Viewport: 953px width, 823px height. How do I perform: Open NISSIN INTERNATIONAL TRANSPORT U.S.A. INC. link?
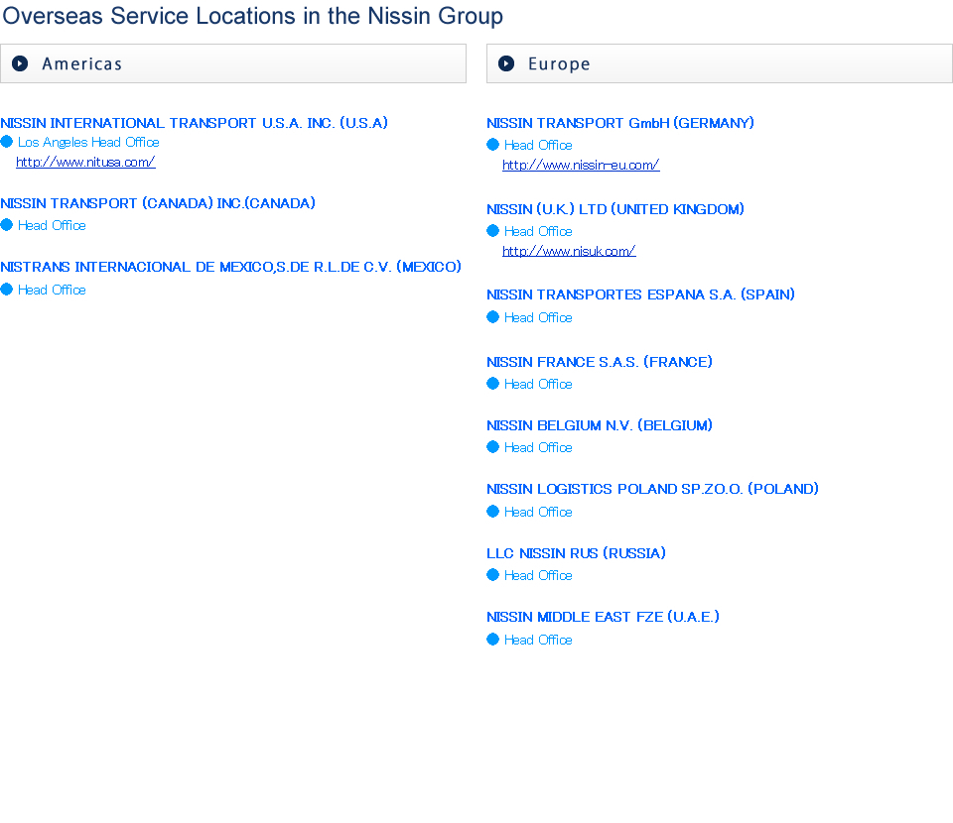tap(194, 123)
